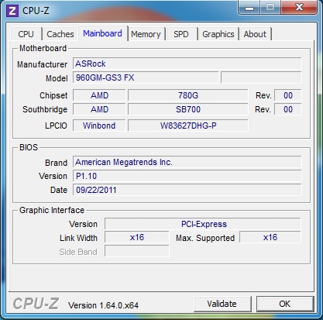Image resolution: width=323 pixels, height=320 pixels.
Task: Click the BIOS group heading
Action: point(29,147)
